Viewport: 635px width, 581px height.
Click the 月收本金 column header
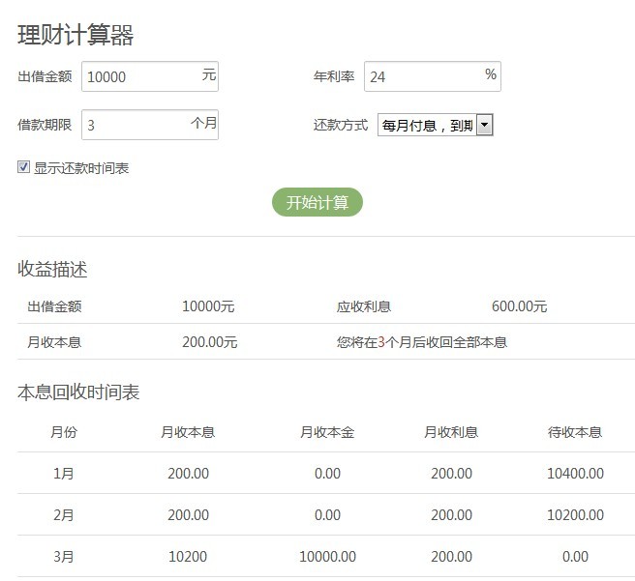click(327, 432)
